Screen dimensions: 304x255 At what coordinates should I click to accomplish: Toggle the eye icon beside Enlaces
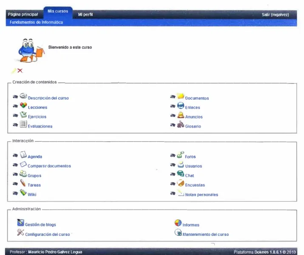coord(173,106)
